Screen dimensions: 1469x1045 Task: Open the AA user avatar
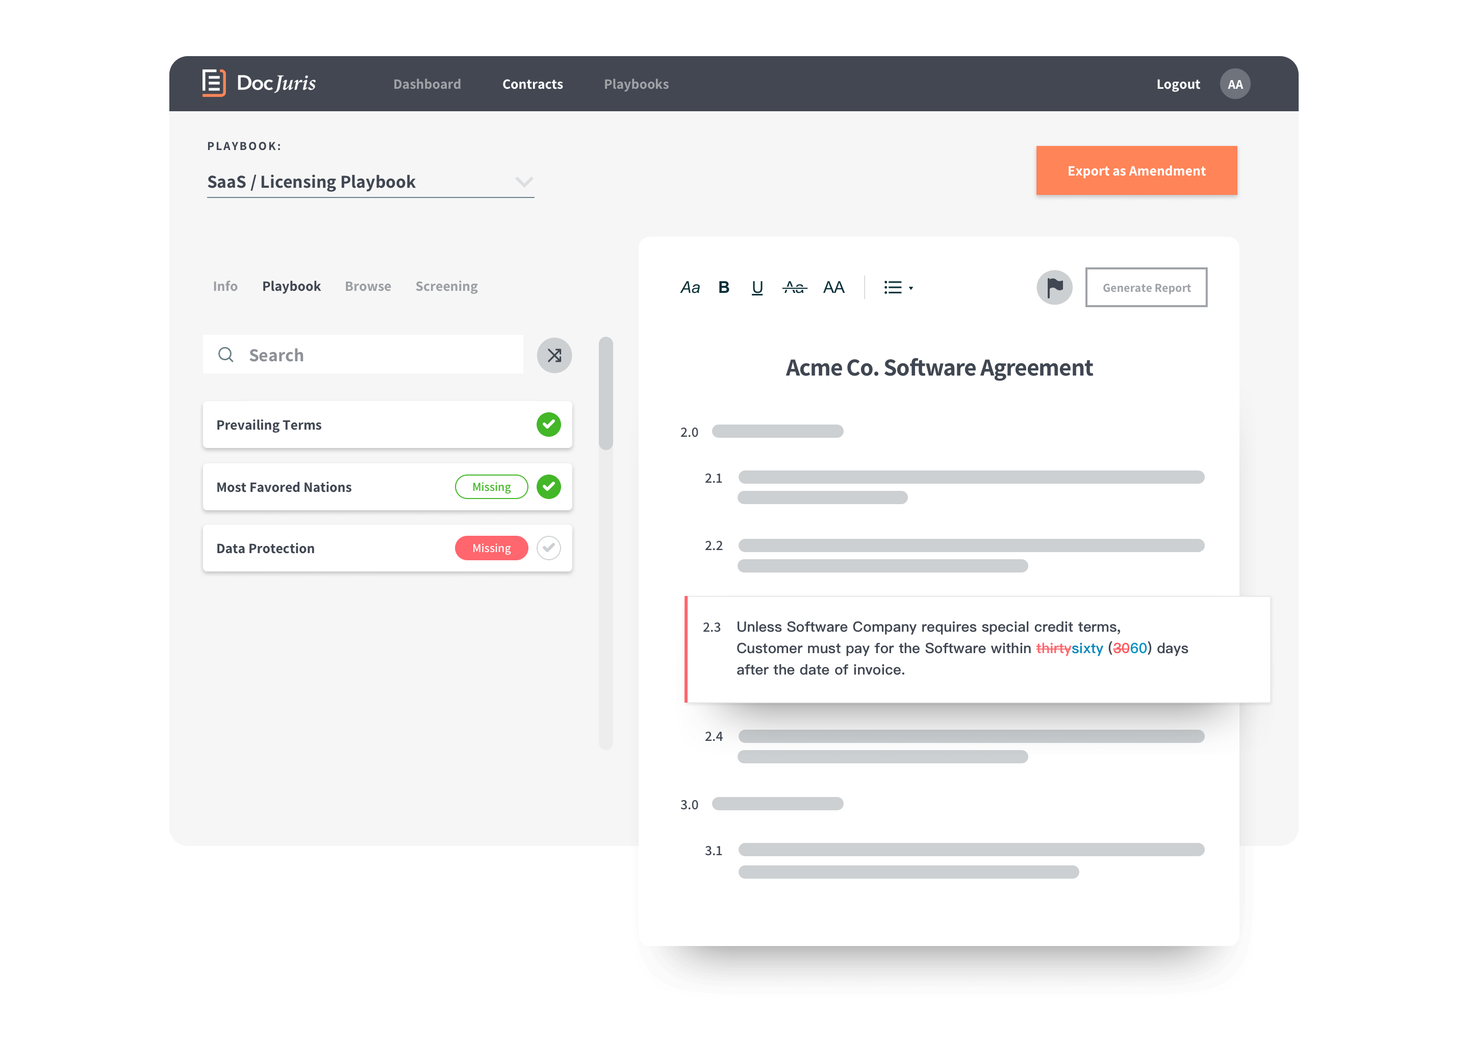coord(1235,84)
